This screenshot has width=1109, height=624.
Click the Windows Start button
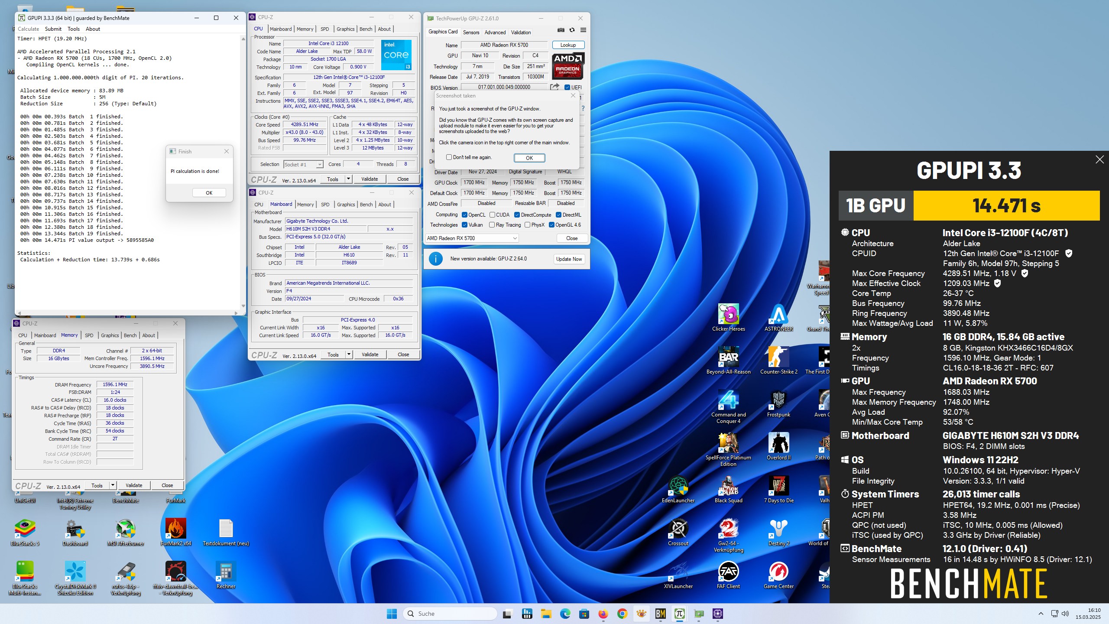[392, 614]
